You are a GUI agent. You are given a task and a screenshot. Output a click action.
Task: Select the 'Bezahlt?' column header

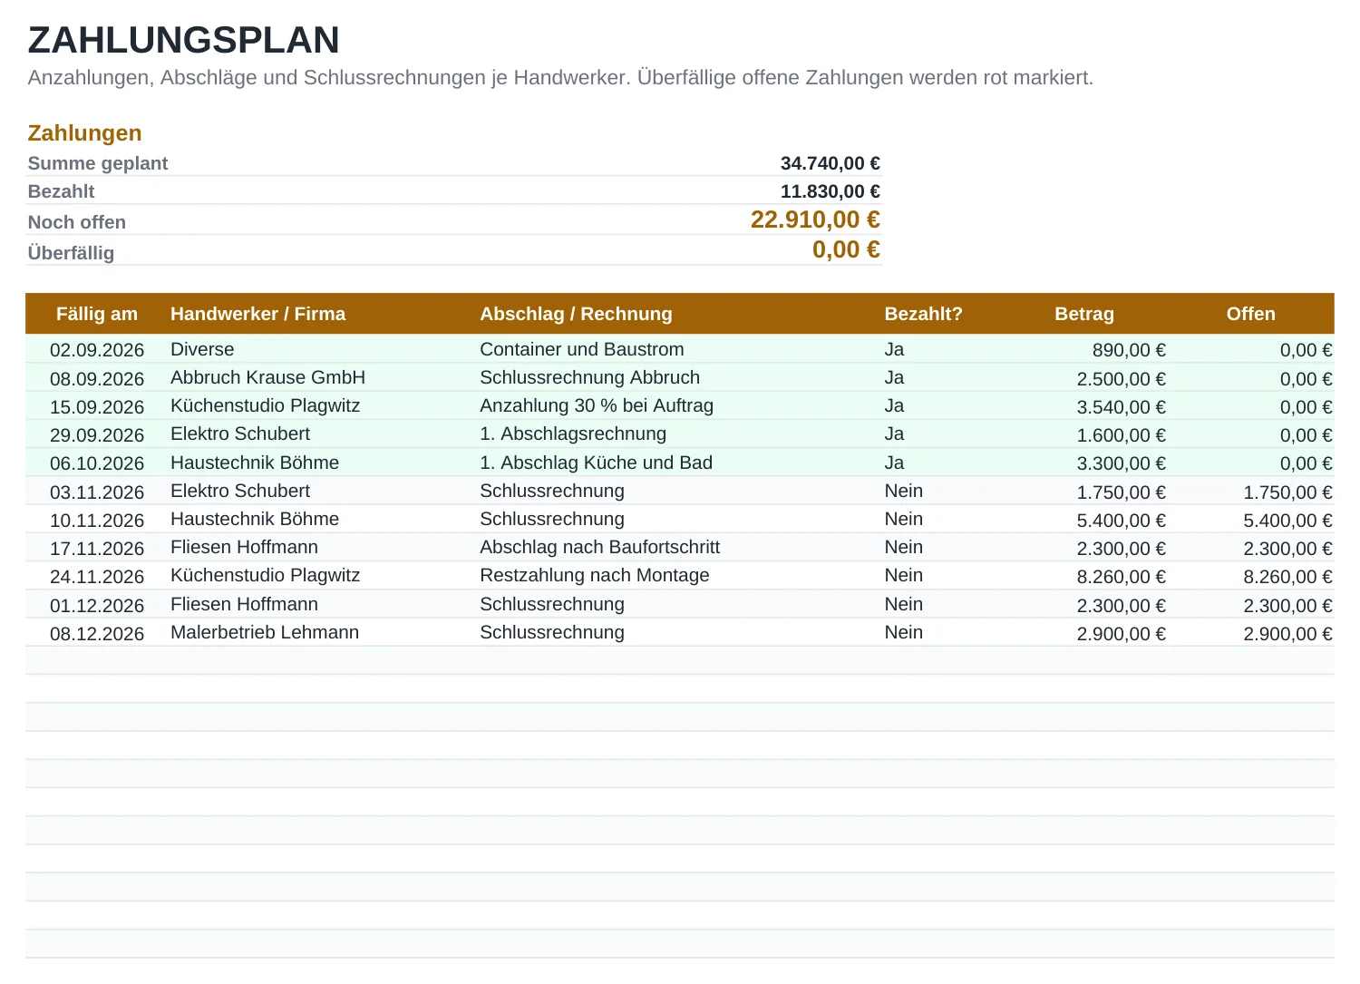coord(923,314)
